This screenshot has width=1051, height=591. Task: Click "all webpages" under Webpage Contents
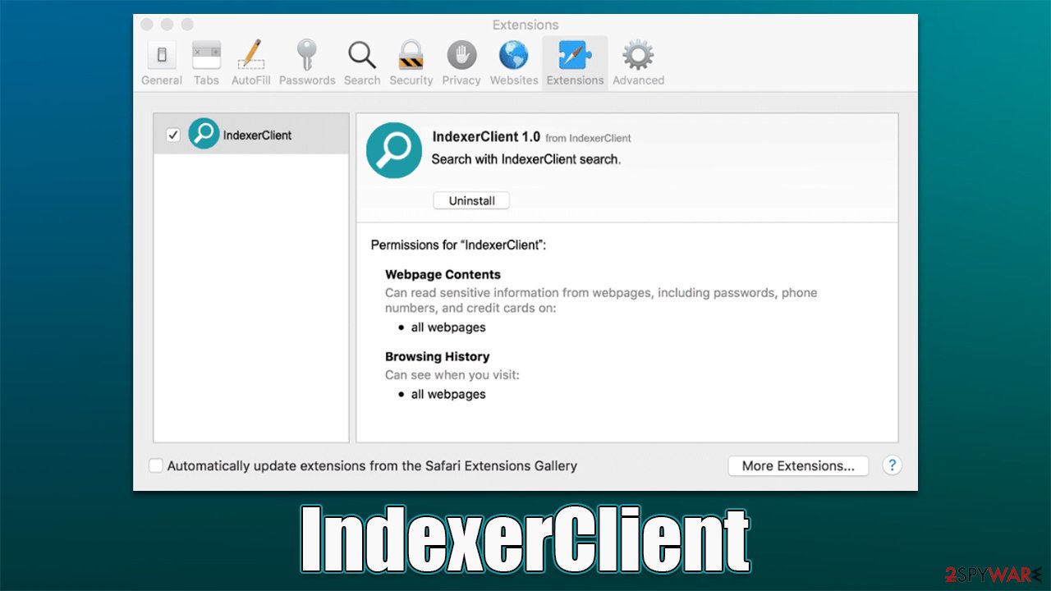[x=448, y=328]
